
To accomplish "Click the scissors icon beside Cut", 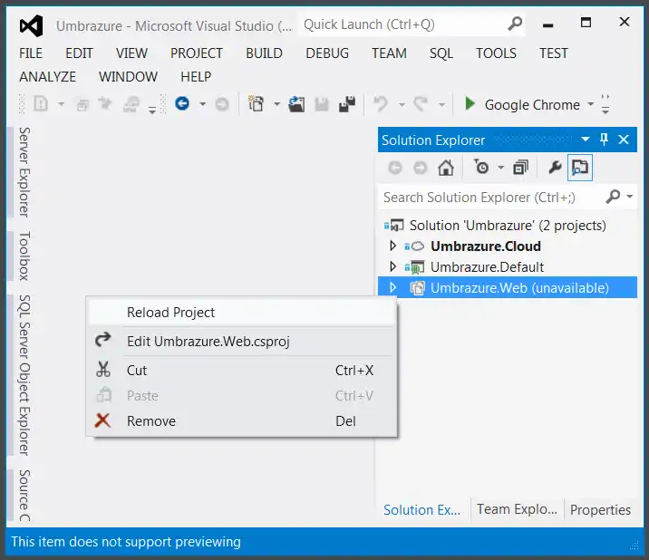I will [x=103, y=370].
